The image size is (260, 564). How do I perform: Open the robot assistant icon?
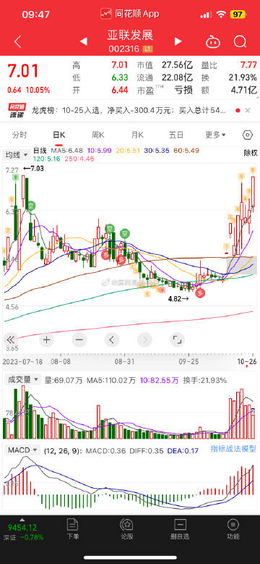[x=212, y=42]
